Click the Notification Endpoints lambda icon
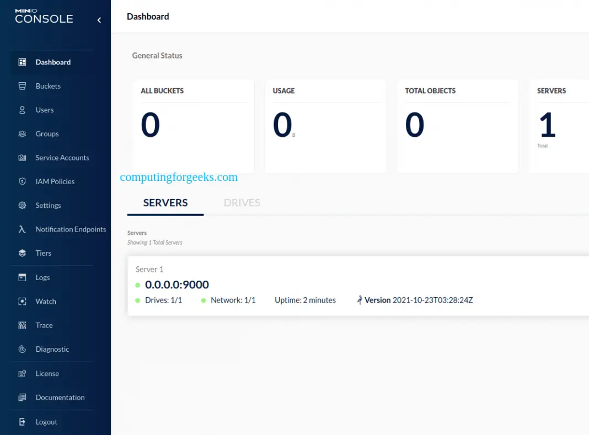The image size is (589, 435). tap(22, 229)
